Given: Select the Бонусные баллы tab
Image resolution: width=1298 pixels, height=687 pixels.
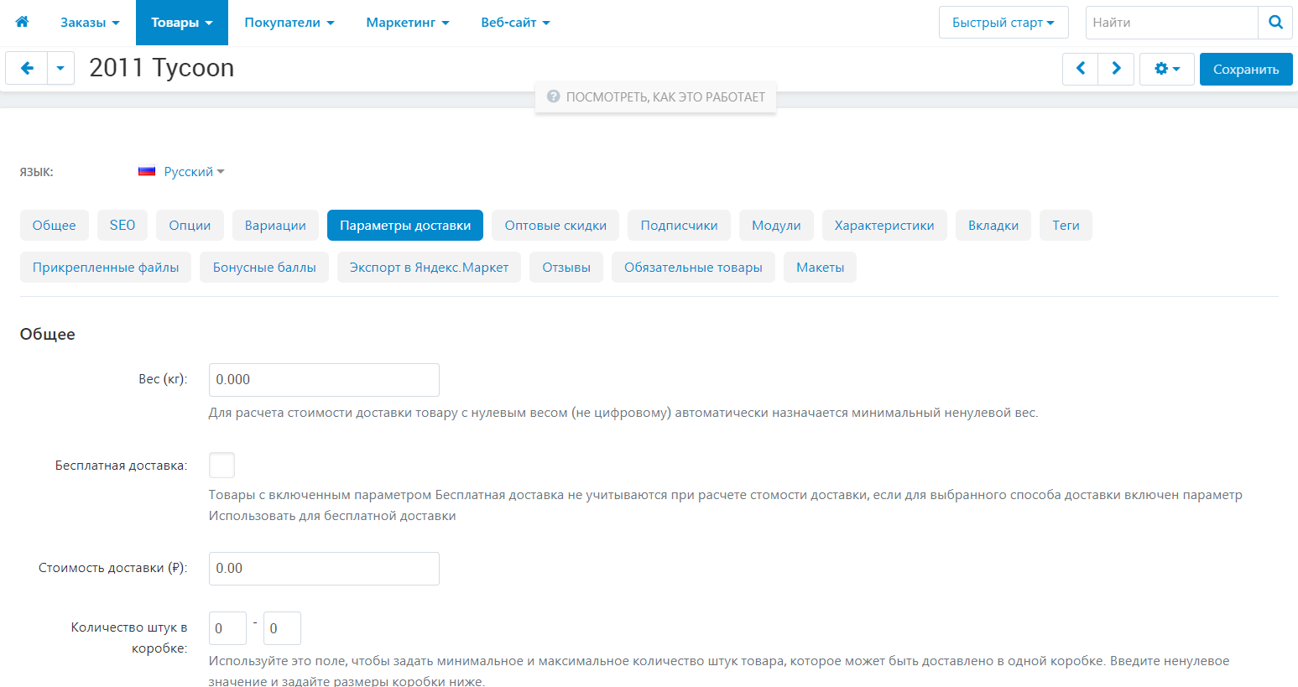Looking at the screenshot, I should coord(264,267).
